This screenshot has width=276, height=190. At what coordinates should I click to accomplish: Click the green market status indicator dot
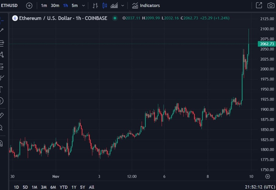click(115, 18)
